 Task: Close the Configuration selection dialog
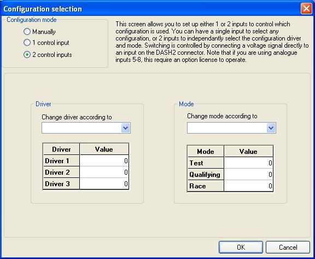306,9
